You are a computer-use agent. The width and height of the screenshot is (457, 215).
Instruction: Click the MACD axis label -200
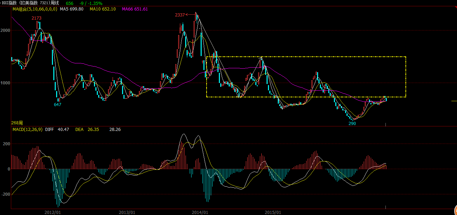6,194
